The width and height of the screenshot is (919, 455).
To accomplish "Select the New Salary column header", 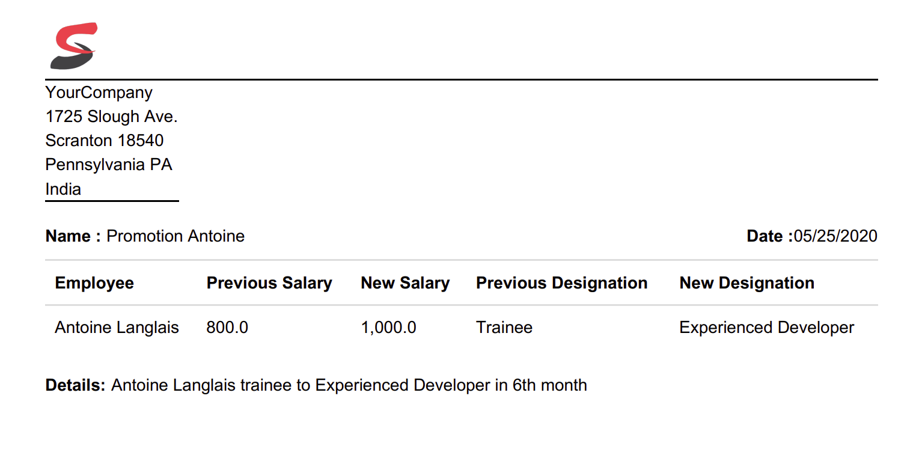I will 405,283.
